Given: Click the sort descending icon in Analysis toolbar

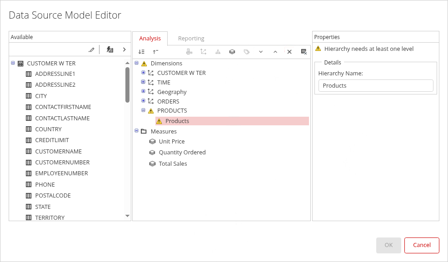Looking at the screenshot, I should point(141,52).
